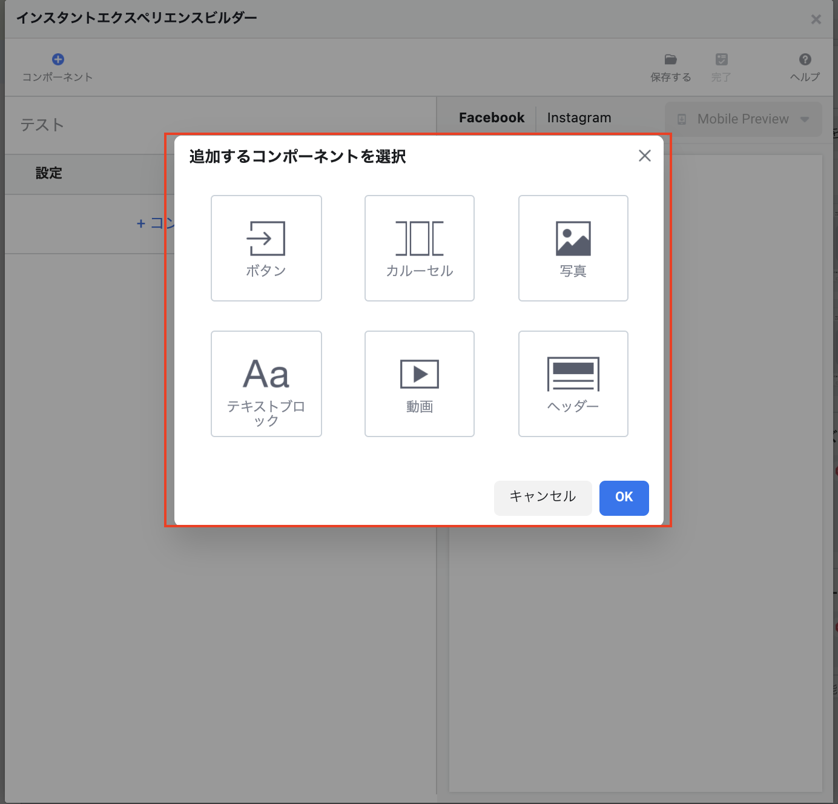Click the 完了 checklist icon
The height and width of the screenshot is (804, 838).
[721, 59]
